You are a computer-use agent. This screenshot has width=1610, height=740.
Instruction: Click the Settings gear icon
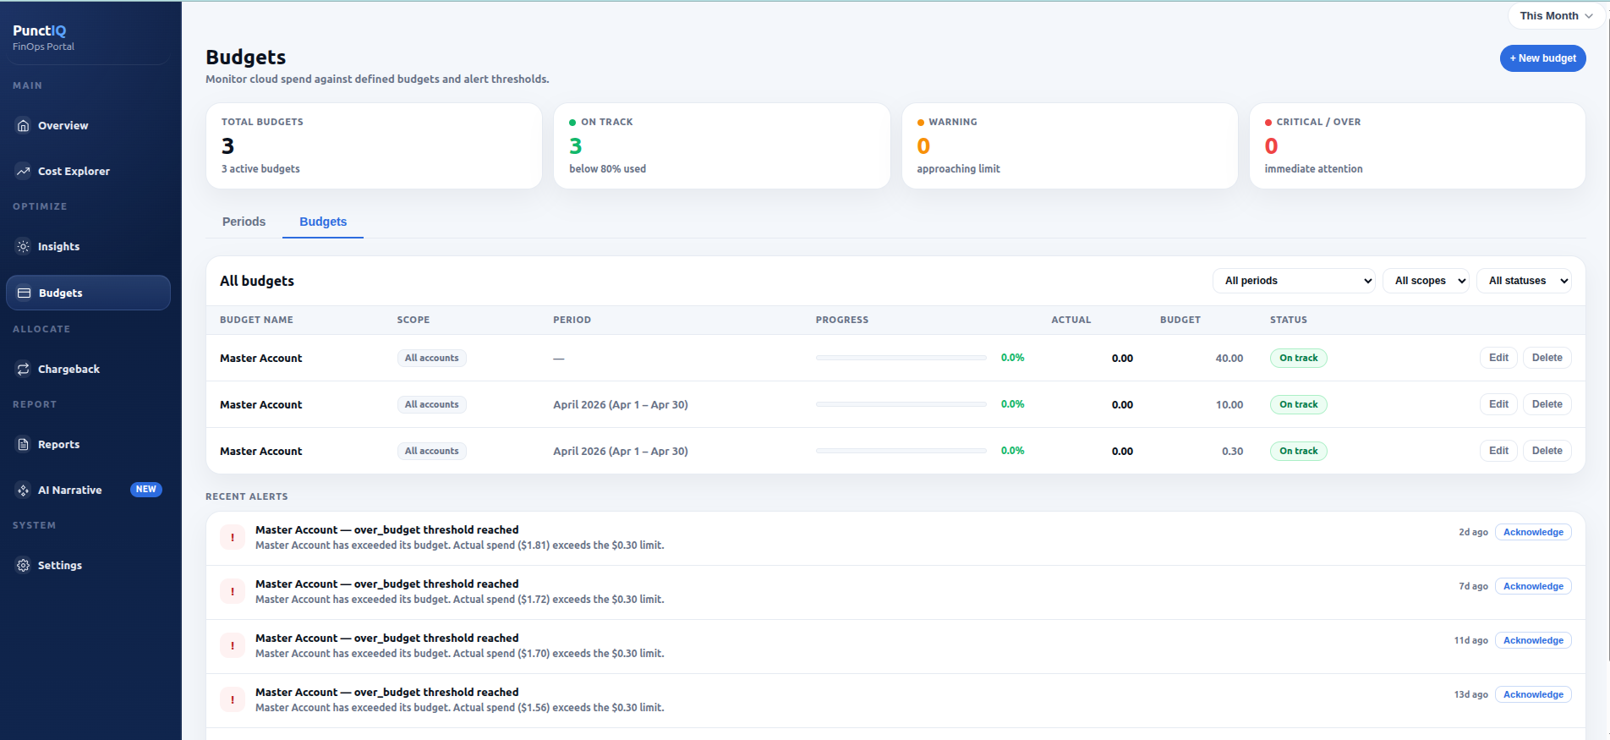click(x=23, y=565)
